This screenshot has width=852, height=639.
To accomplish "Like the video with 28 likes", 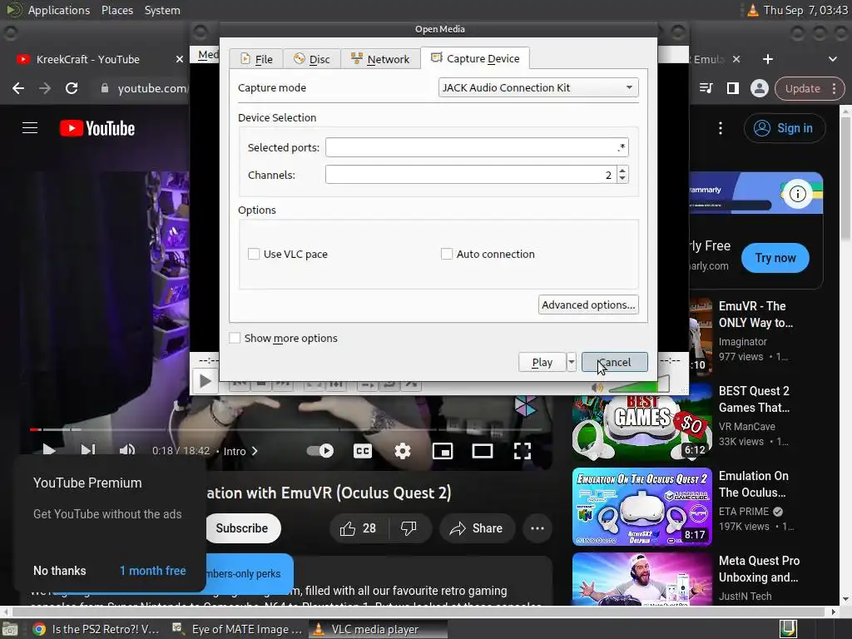I will coord(358,528).
